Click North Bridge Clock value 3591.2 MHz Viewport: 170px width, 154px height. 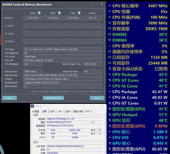click(92, 64)
